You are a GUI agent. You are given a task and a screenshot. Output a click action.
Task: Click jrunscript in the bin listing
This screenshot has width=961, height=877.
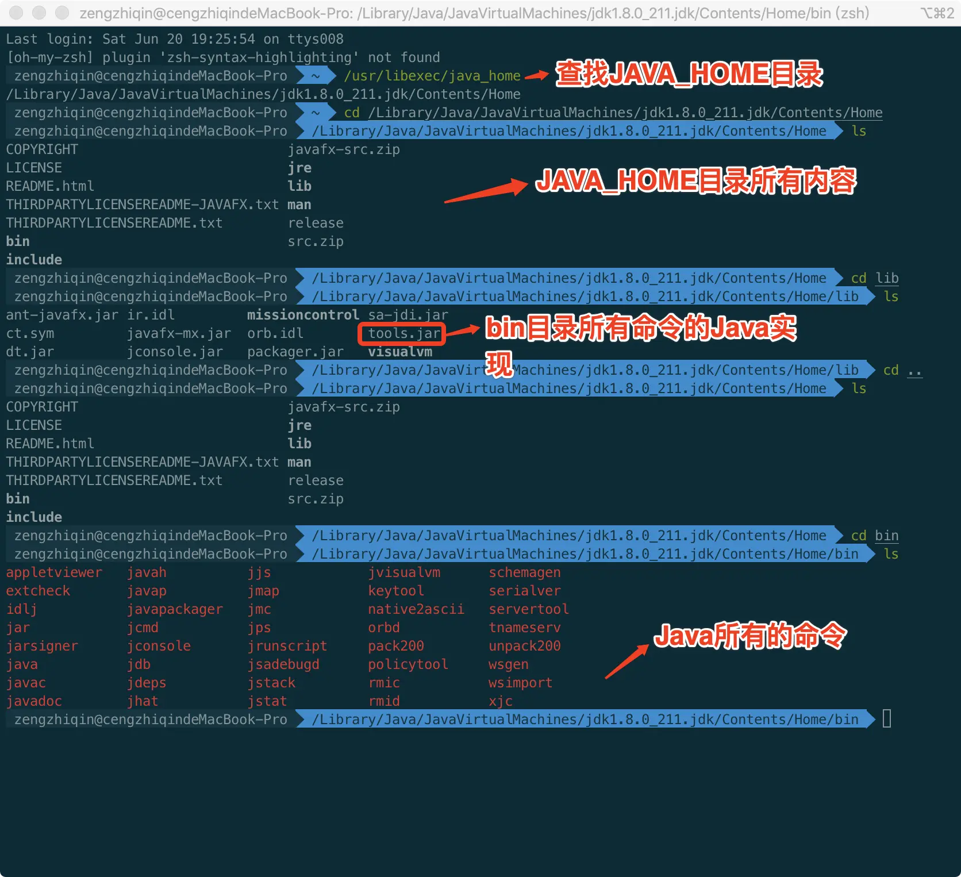[287, 646]
